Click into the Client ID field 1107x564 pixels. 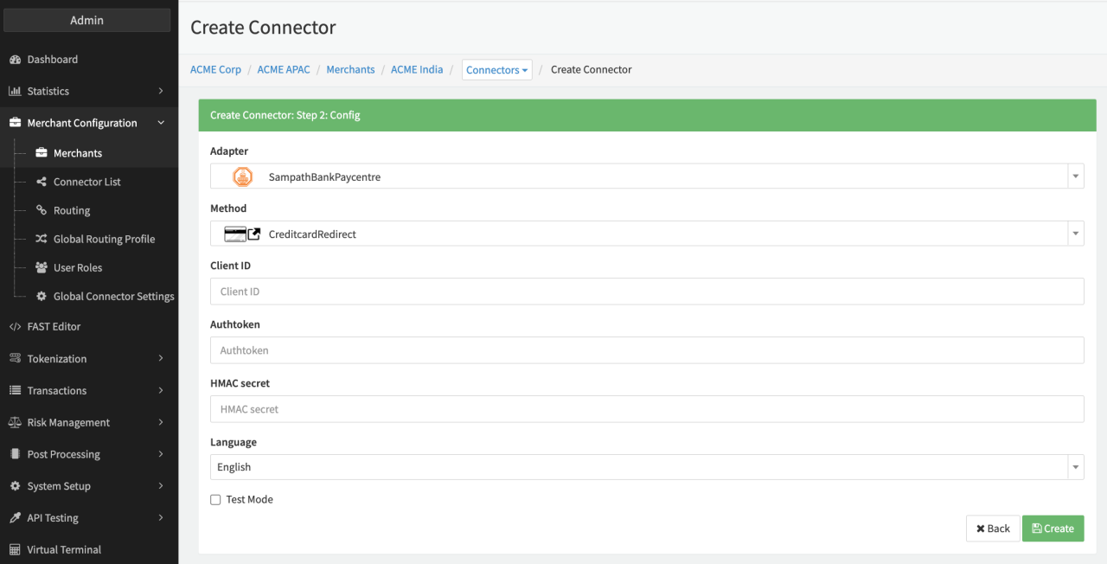tap(646, 292)
